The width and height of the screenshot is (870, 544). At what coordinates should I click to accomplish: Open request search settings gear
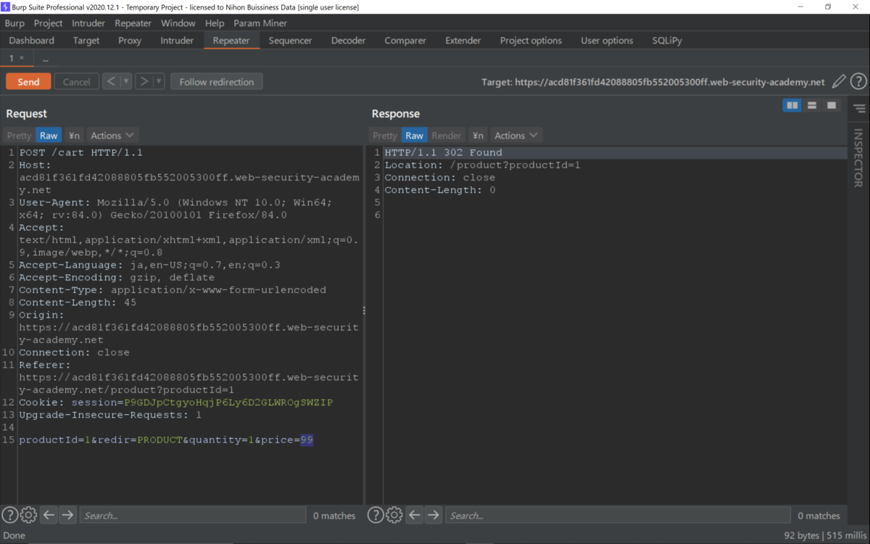coord(28,515)
